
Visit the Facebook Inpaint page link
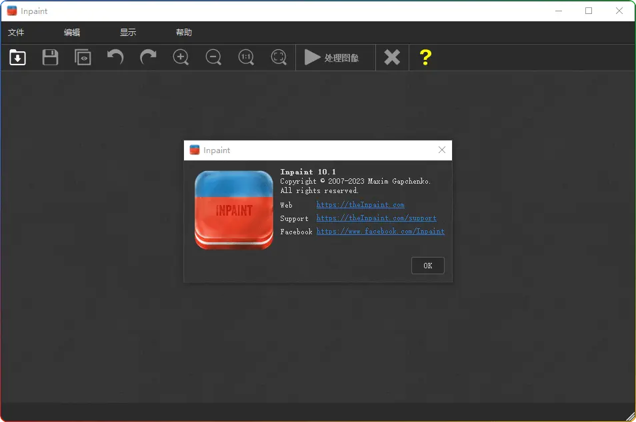click(380, 232)
